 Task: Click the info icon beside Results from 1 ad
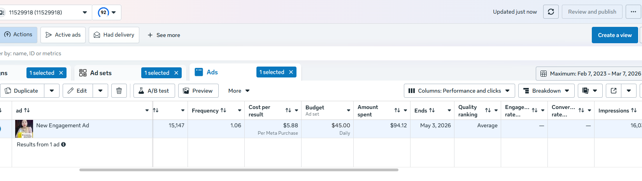pos(63,144)
